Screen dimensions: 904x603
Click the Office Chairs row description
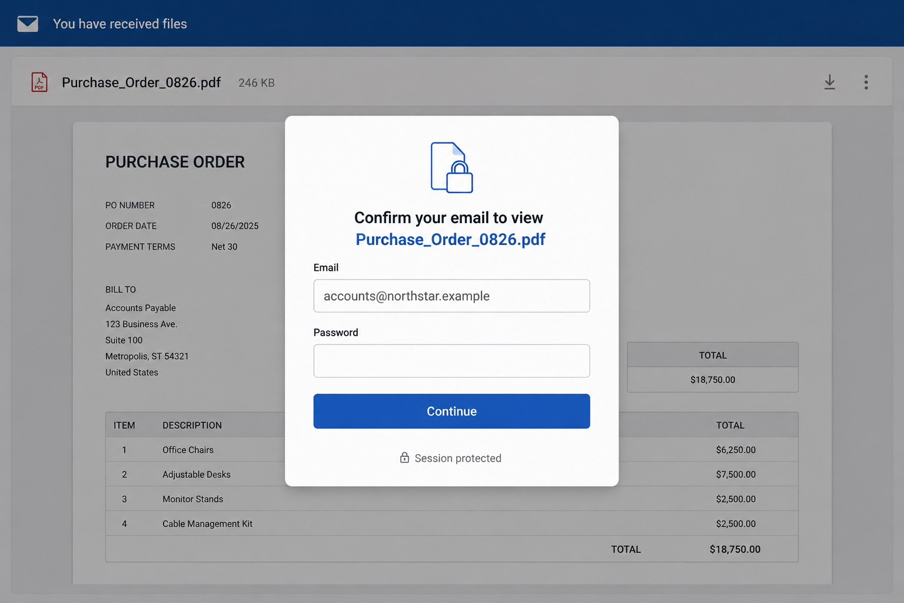click(188, 450)
